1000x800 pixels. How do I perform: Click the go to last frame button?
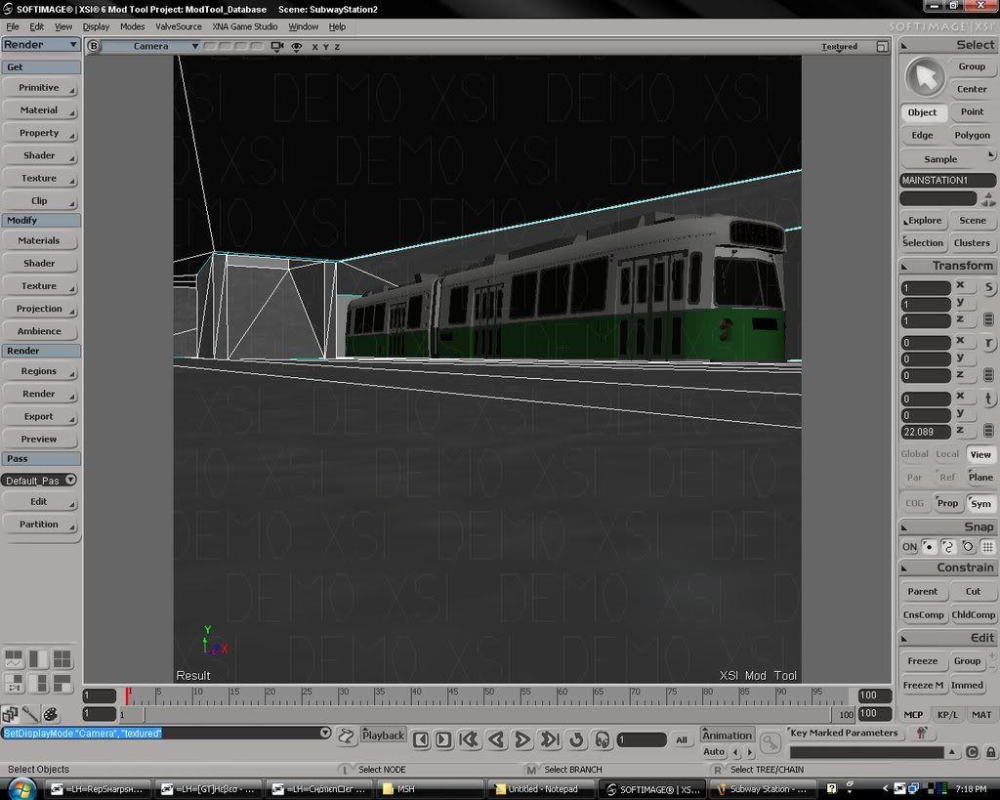pos(550,739)
